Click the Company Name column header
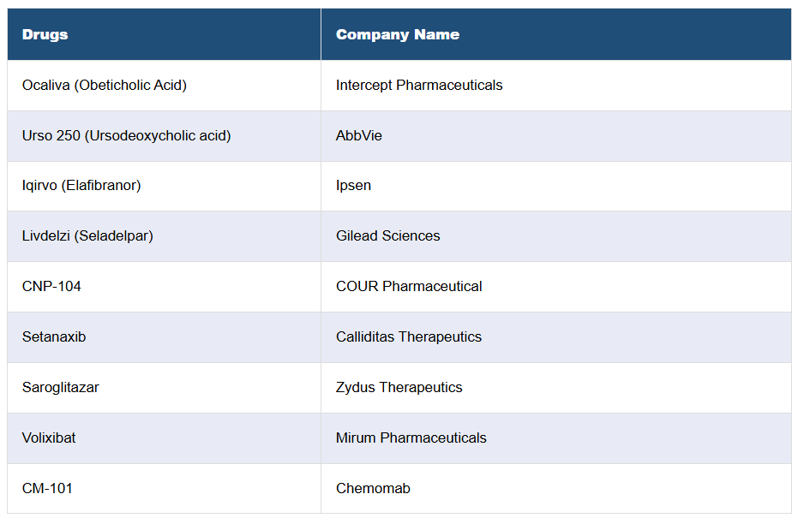The image size is (798, 518). pos(398,35)
